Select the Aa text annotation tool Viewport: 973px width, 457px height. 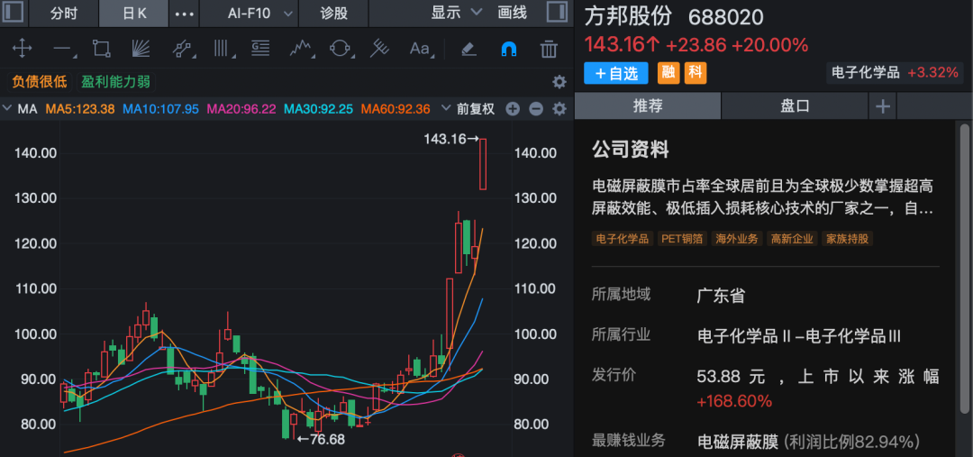[420, 49]
